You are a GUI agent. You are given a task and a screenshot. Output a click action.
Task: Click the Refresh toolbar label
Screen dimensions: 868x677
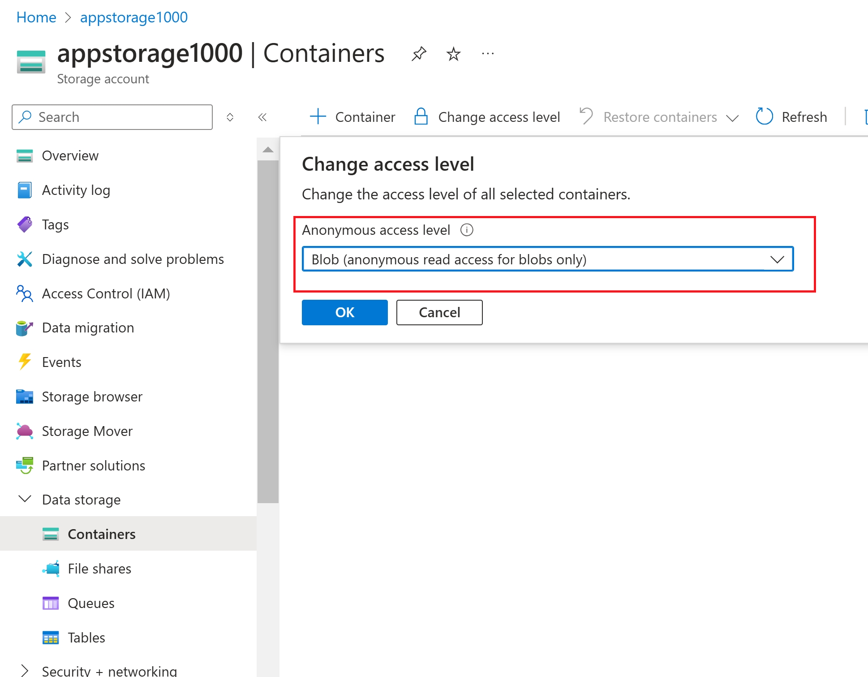point(804,117)
